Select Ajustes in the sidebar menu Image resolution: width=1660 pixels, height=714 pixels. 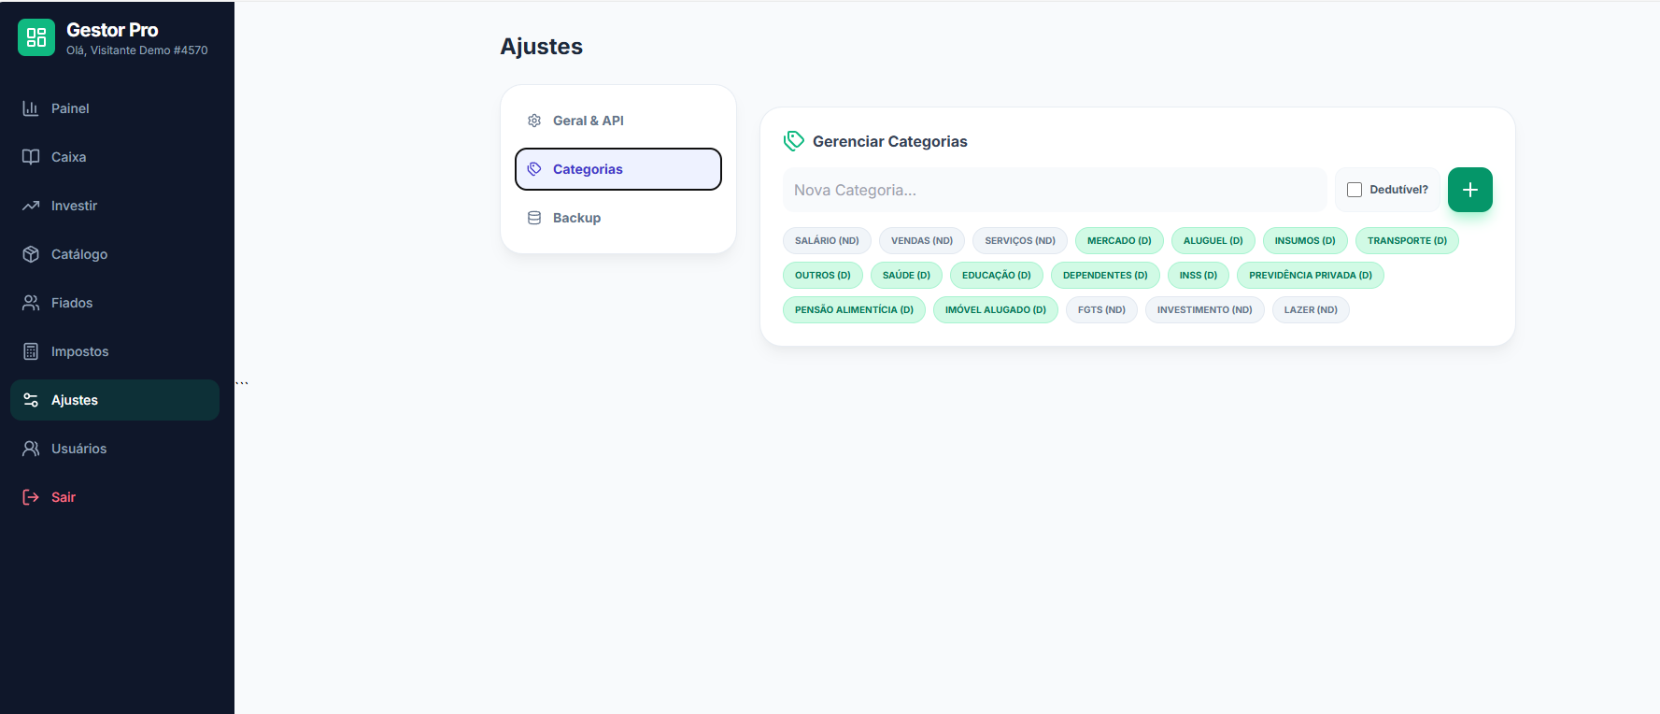pyautogui.click(x=75, y=400)
